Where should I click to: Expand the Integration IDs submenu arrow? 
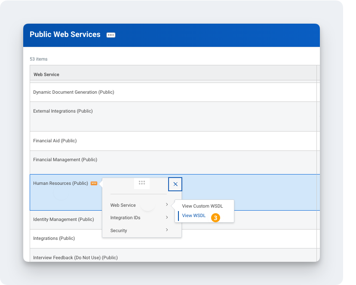(167, 218)
